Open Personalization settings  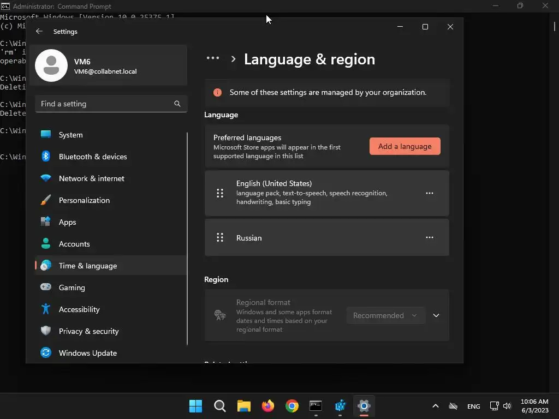coord(111,200)
